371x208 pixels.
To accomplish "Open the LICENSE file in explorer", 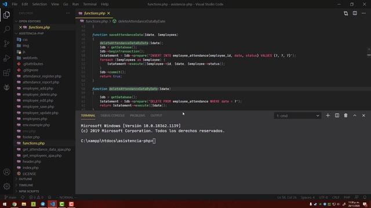I will pos(30,174).
